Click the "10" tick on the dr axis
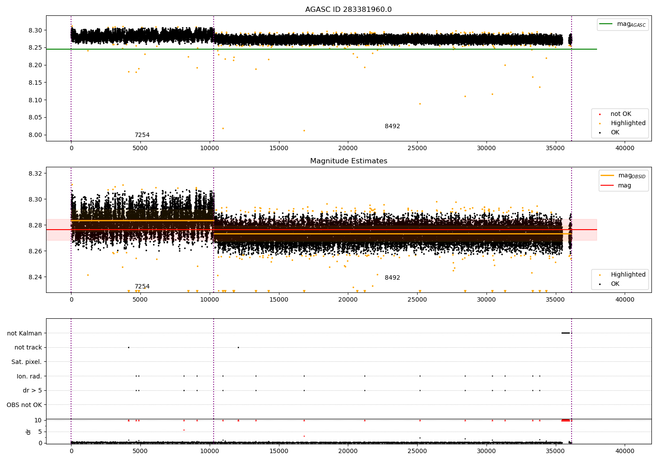This screenshot has width=658, height=461. tap(39, 420)
